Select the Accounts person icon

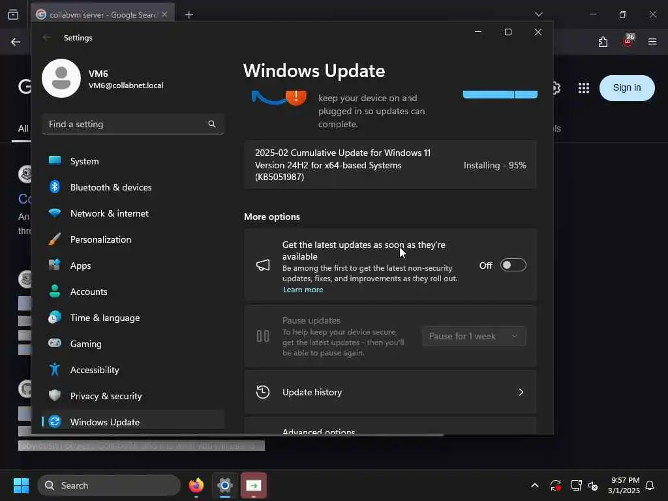click(x=55, y=292)
